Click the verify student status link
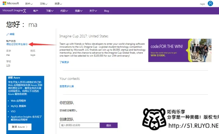 (x=17, y=44)
